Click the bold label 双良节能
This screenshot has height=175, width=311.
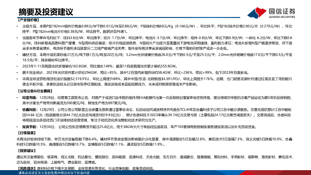[x=29, y=127]
